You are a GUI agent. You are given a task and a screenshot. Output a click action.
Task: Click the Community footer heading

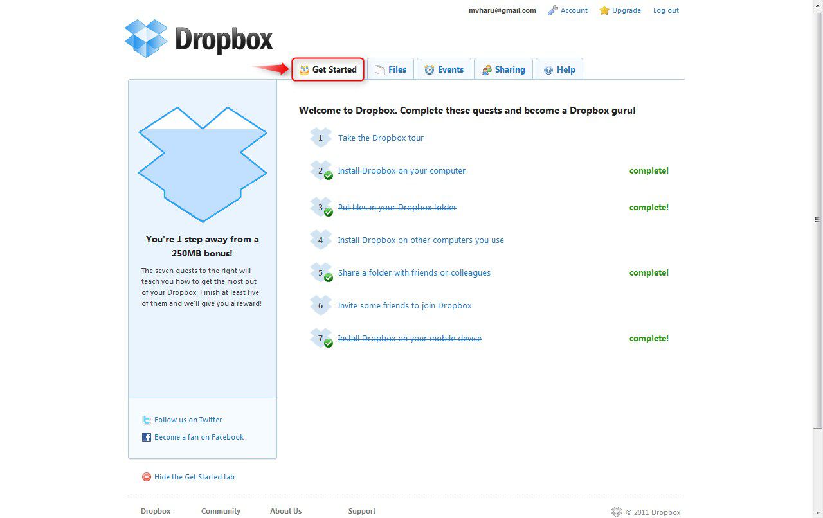pos(221,511)
